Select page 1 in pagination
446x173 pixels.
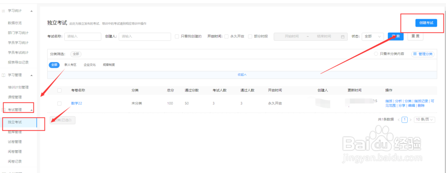coord(405,120)
